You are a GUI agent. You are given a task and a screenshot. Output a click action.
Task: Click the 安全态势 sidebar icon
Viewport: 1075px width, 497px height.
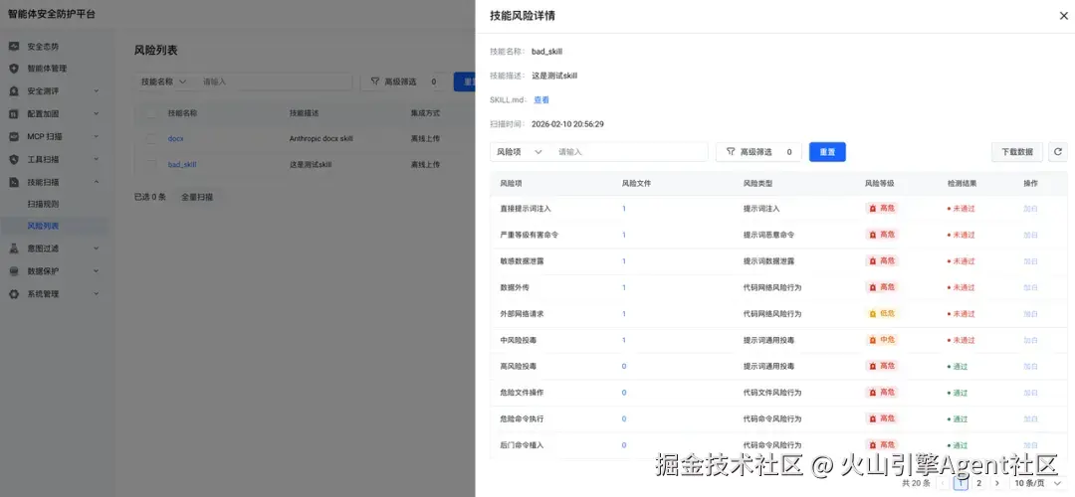[x=14, y=47]
